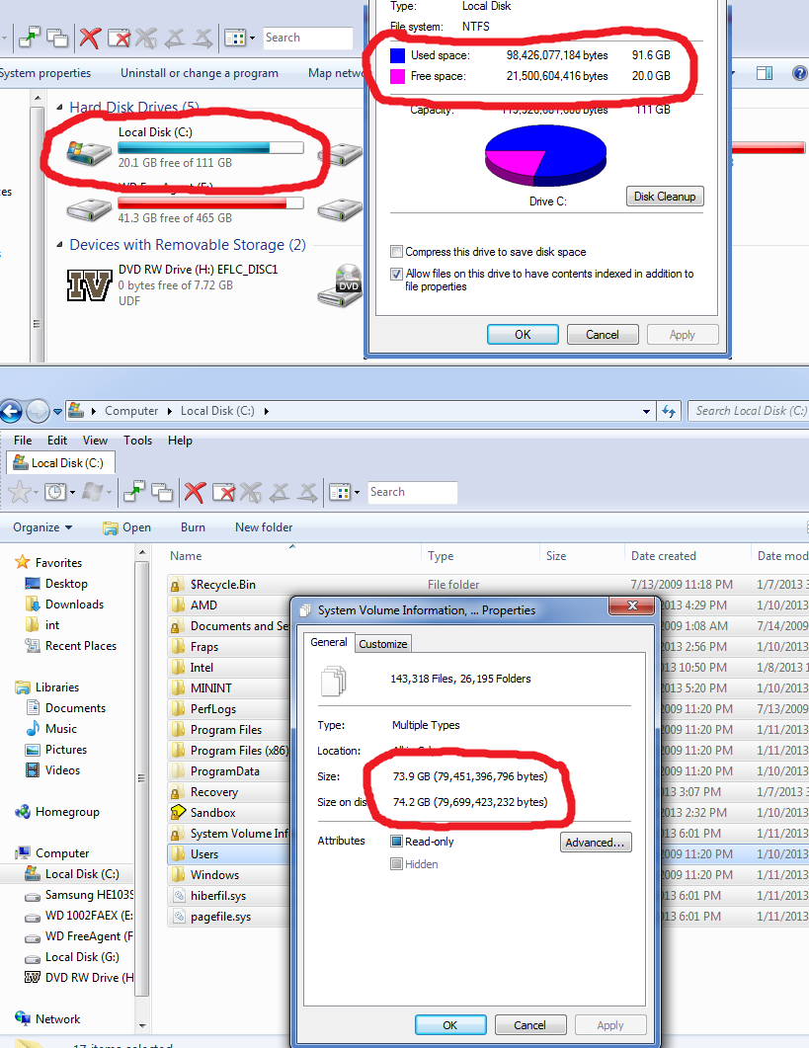This screenshot has height=1048, width=809.
Task: Click the Disk Cleanup button
Action: pos(665,197)
